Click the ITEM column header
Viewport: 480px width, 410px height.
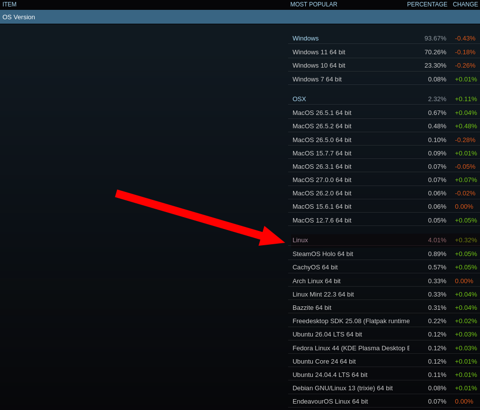pos(9,4)
